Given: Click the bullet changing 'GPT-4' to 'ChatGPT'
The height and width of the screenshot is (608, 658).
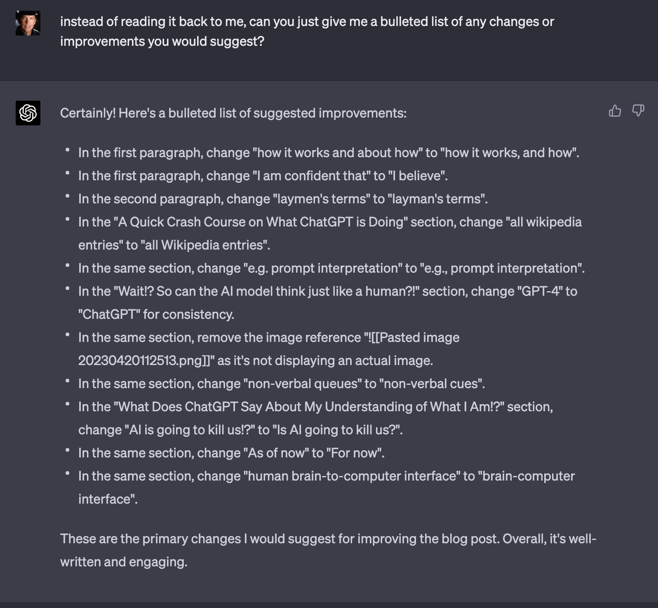Looking at the screenshot, I should coord(328,292).
